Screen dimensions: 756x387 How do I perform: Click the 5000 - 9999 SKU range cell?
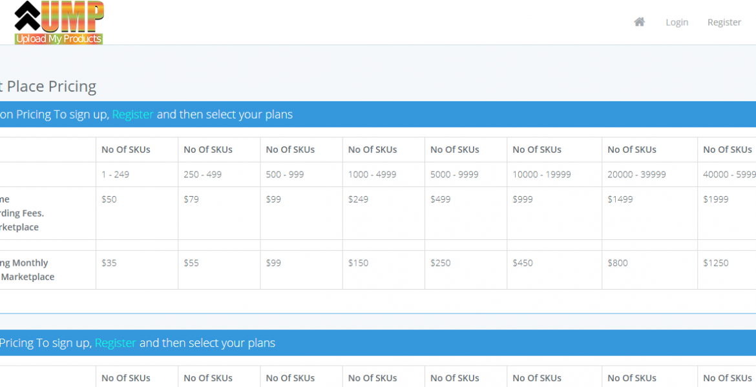[454, 174]
